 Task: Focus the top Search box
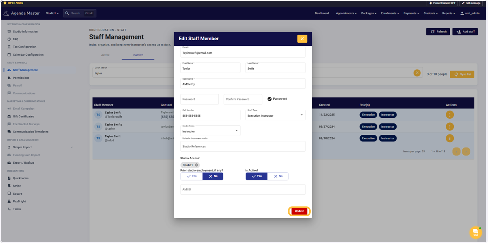[80, 13]
